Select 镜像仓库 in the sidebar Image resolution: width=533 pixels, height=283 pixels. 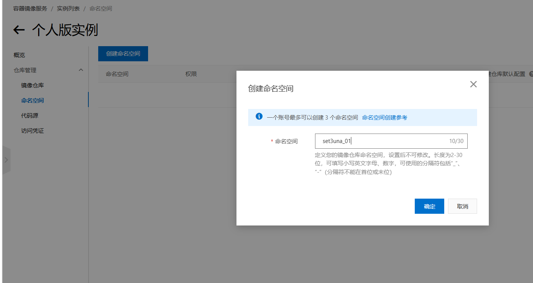32,85
